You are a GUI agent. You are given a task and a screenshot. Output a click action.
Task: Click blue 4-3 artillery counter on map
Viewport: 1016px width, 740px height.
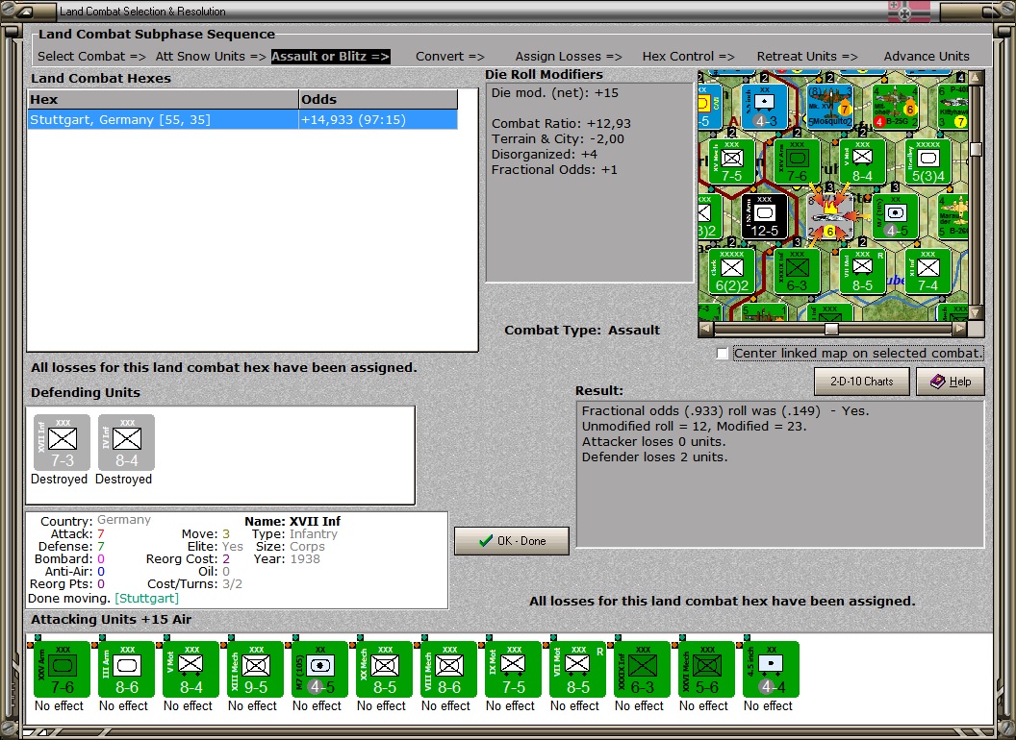click(764, 106)
